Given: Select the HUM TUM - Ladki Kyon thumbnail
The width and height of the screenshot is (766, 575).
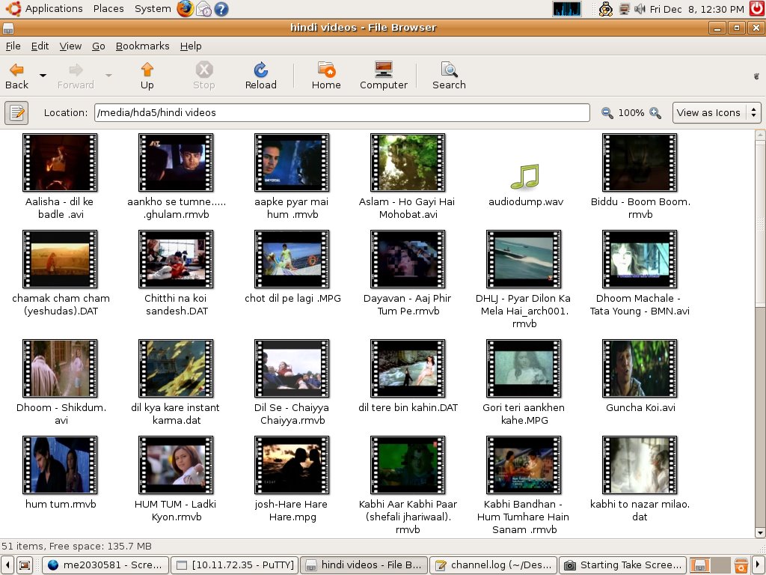Looking at the screenshot, I should 176,465.
